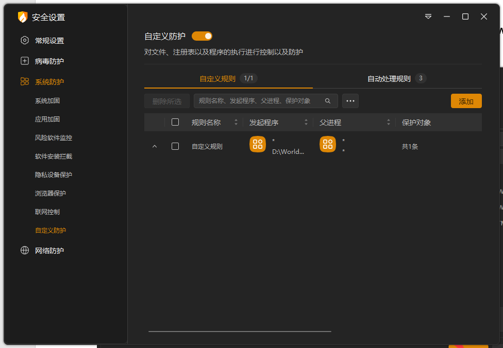The height and width of the screenshot is (348, 503).
Task: Sort by 规则名称 column arrows
Action: 236,123
